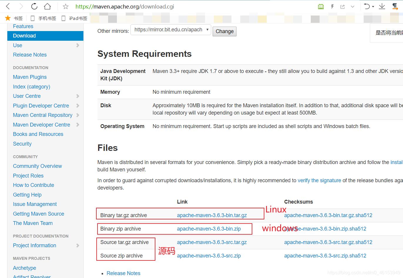
Task: Open Release Notes link below files
Action: tap(123, 273)
